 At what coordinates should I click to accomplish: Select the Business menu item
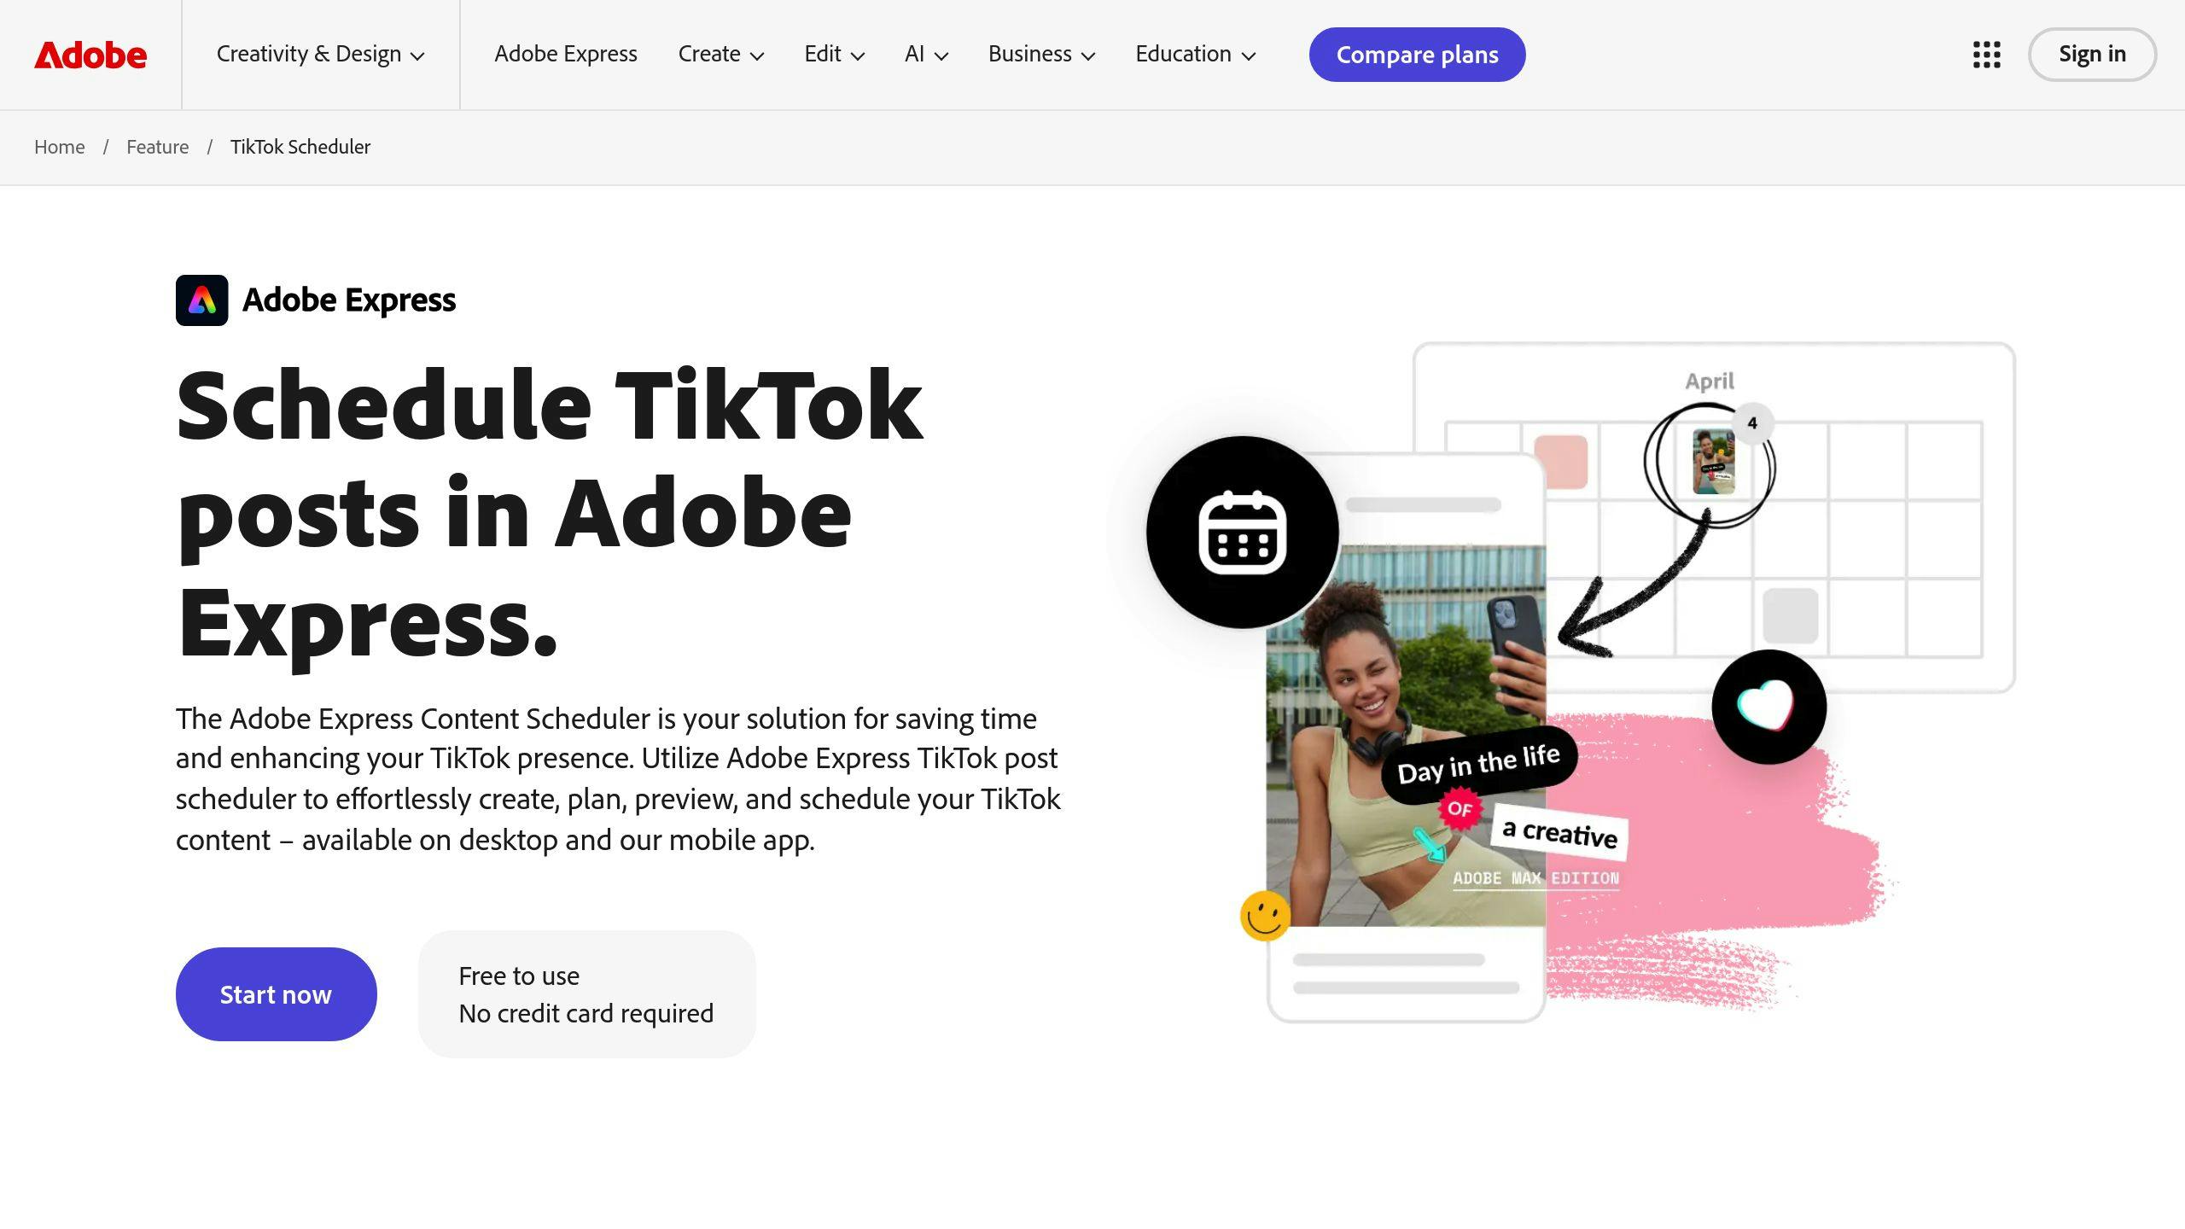1041,54
